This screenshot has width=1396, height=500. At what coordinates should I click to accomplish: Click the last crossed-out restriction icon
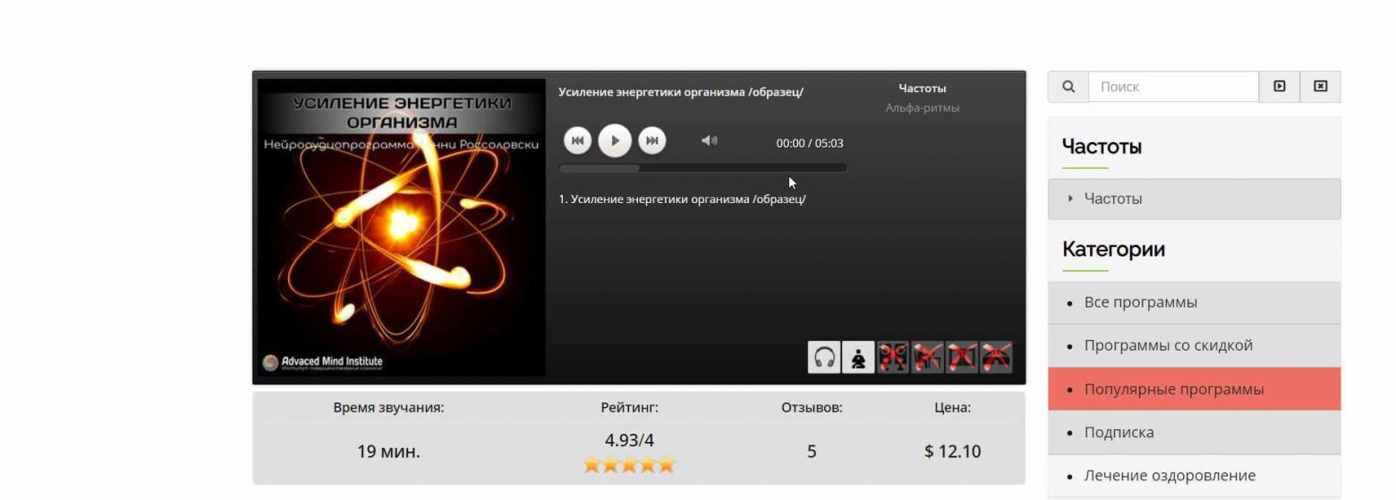pos(996,358)
